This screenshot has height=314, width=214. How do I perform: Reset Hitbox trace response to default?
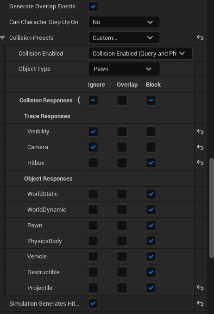tap(200, 163)
